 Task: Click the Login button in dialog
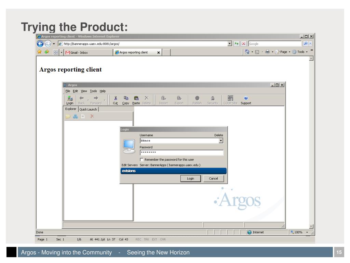(190, 178)
